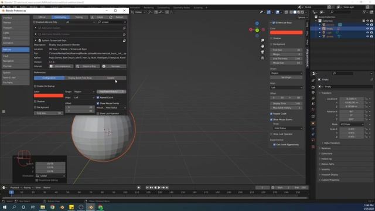Select Save & Load preferences section

[16, 77]
